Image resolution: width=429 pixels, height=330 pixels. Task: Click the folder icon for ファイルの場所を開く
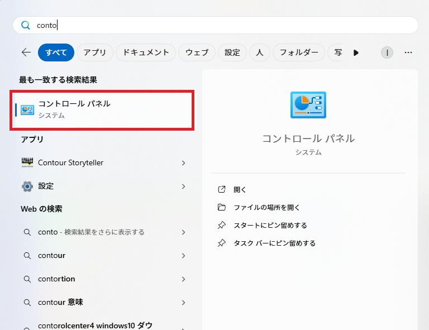pos(222,207)
